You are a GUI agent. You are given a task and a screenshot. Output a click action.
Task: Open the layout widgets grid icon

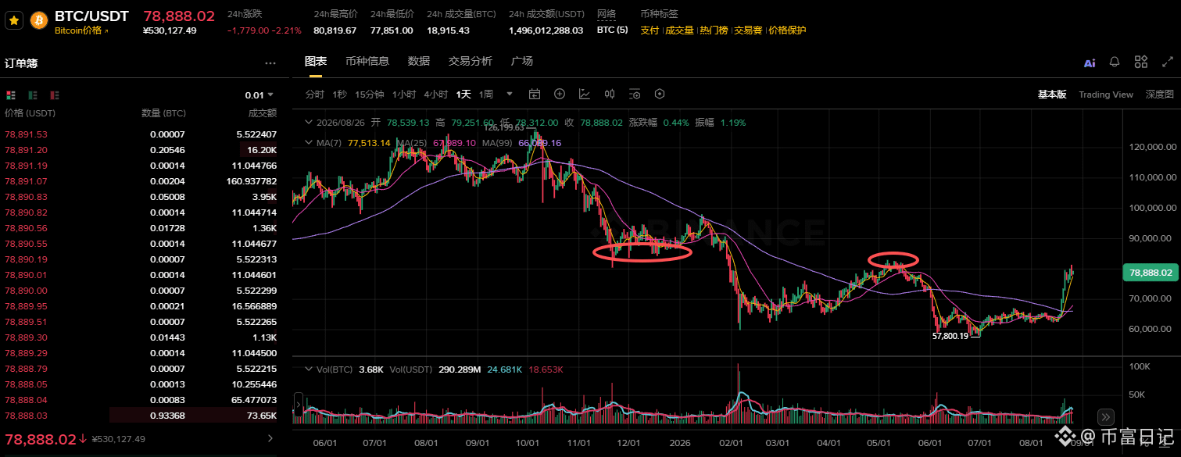pos(1140,62)
